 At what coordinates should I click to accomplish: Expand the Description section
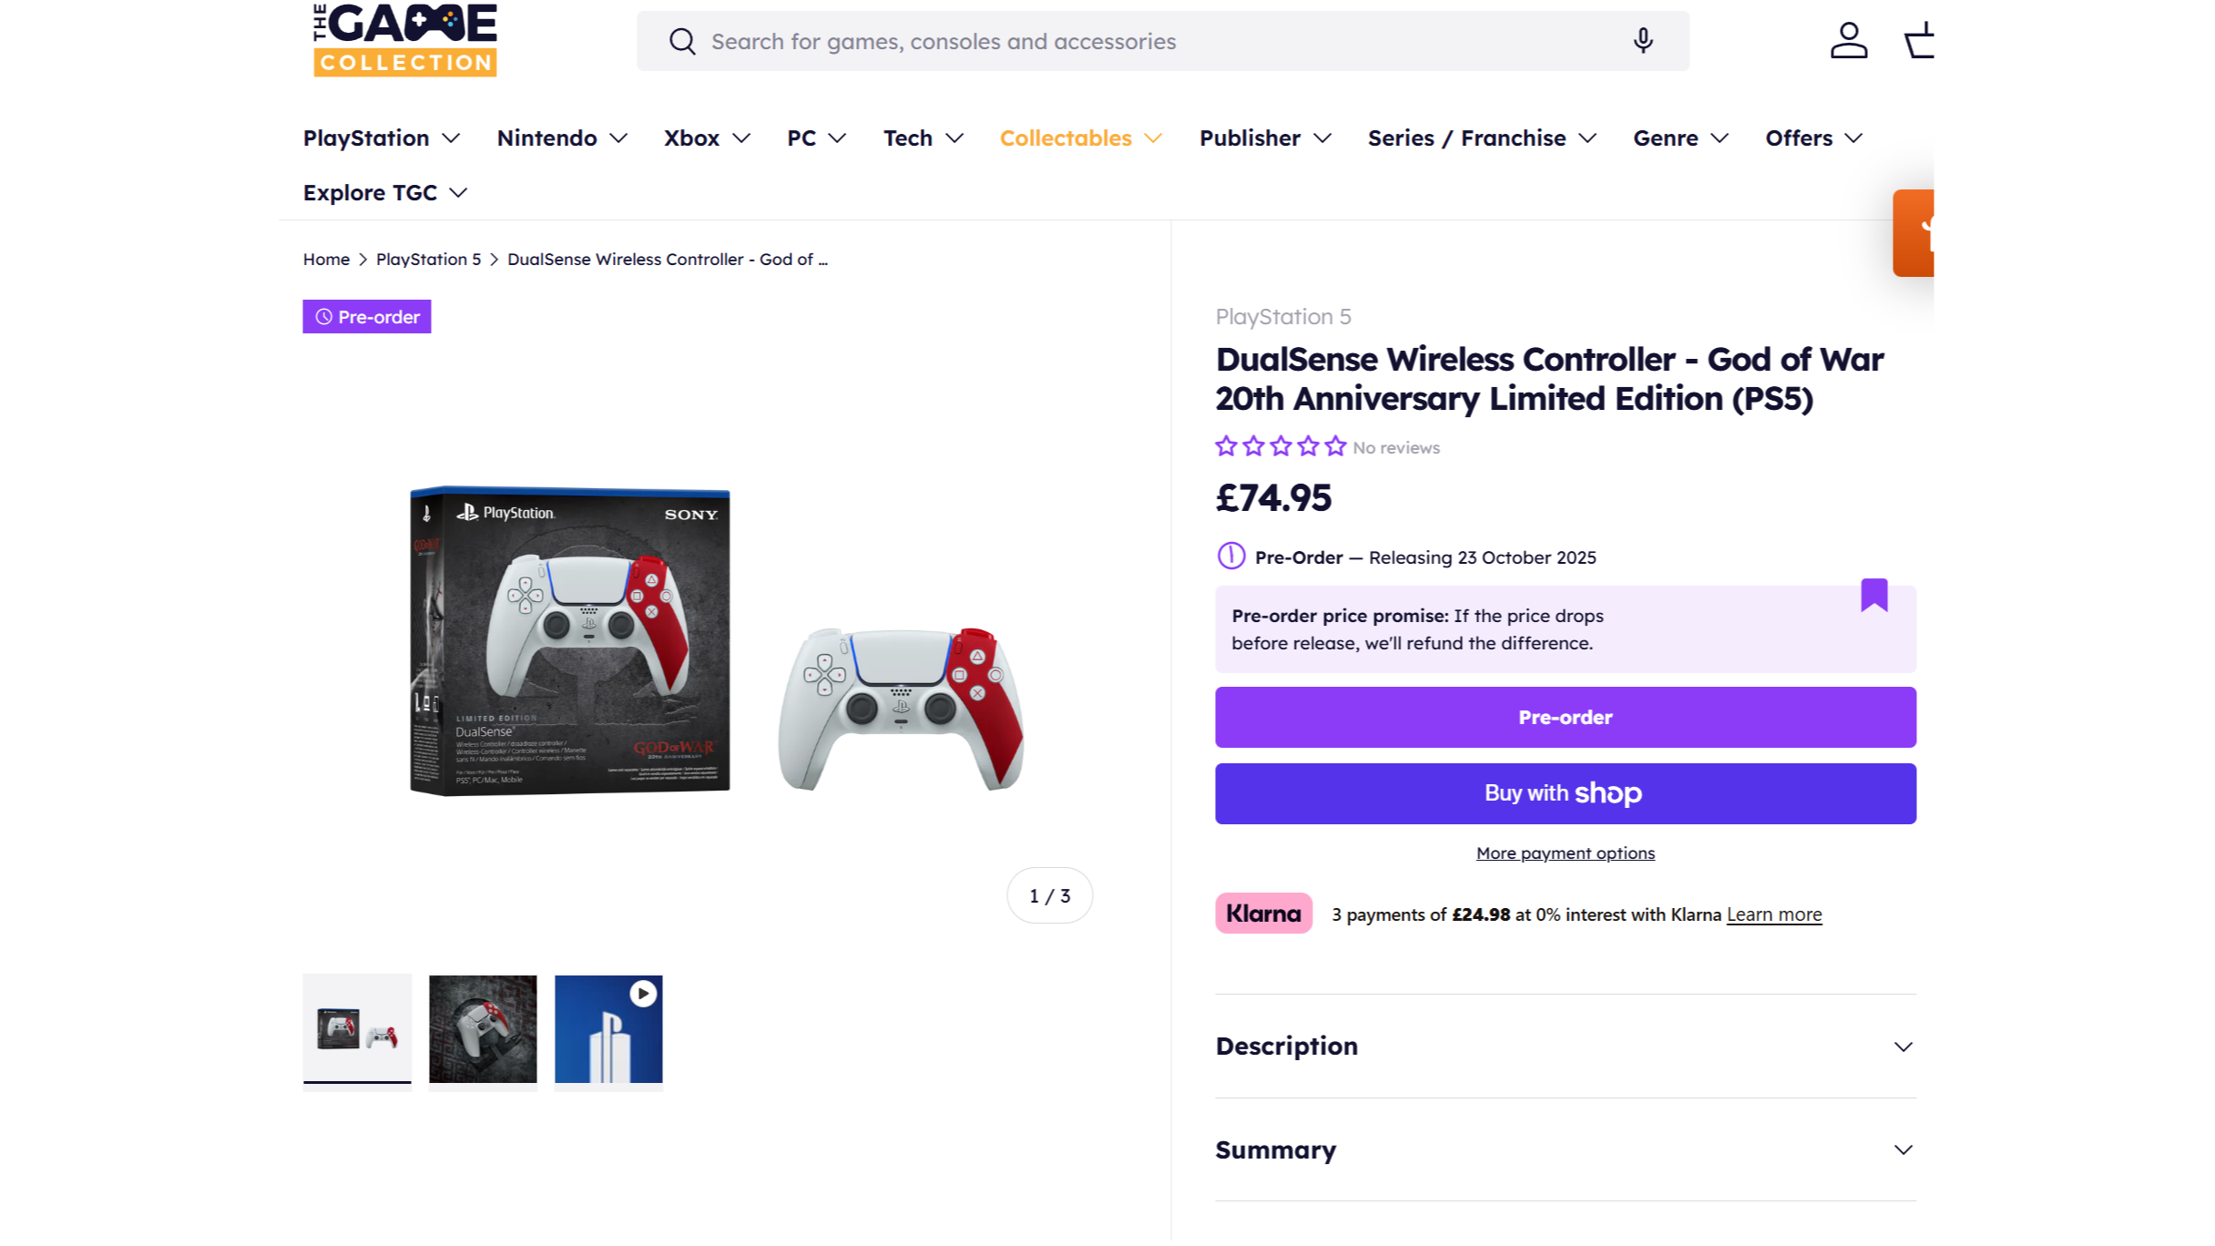pos(1565,1047)
